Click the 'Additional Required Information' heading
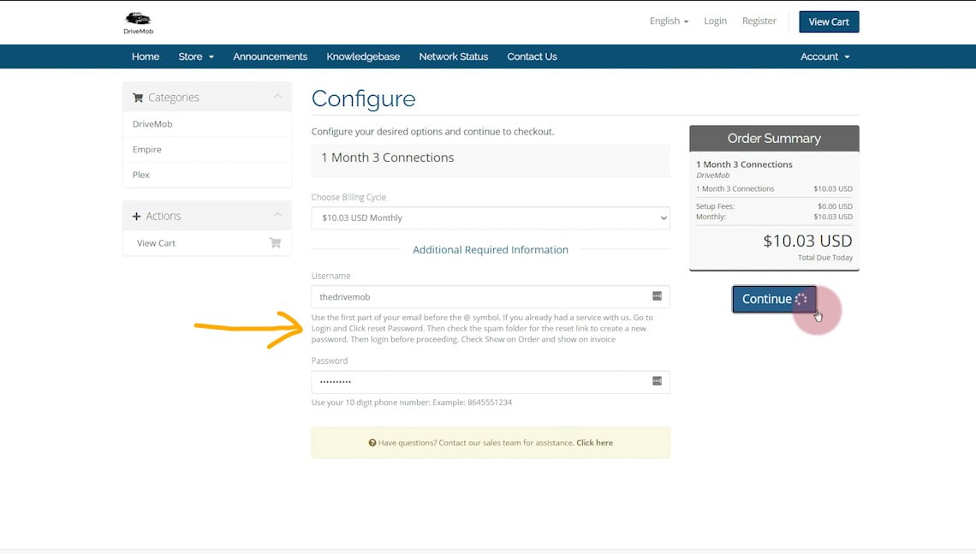The height and width of the screenshot is (554, 976). point(491,250)
